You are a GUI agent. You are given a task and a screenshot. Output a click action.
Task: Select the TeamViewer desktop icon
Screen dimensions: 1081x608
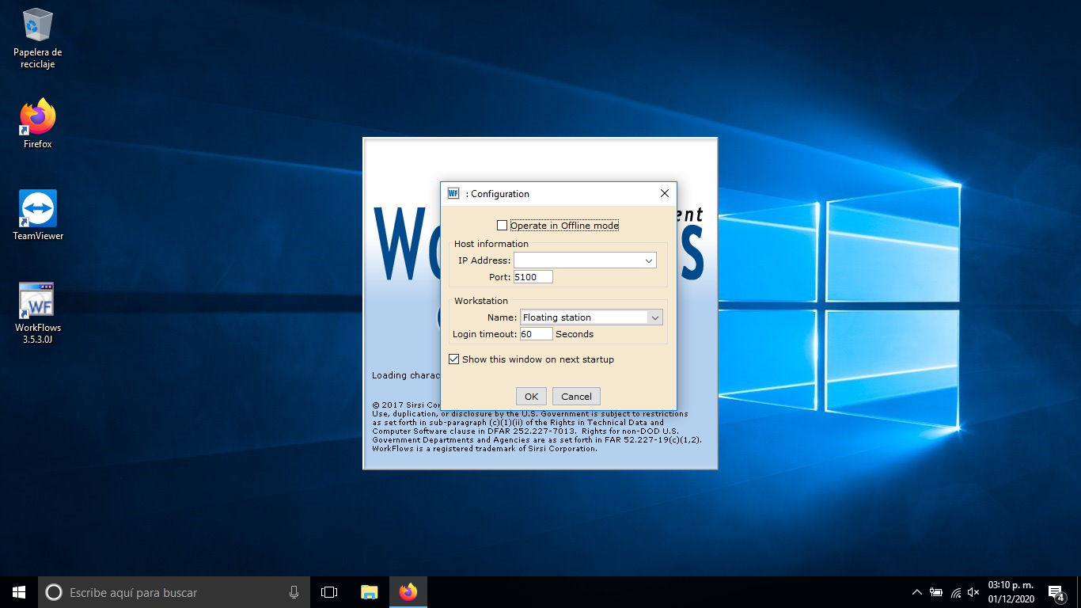pyautogui.click(x=37, y=210)
